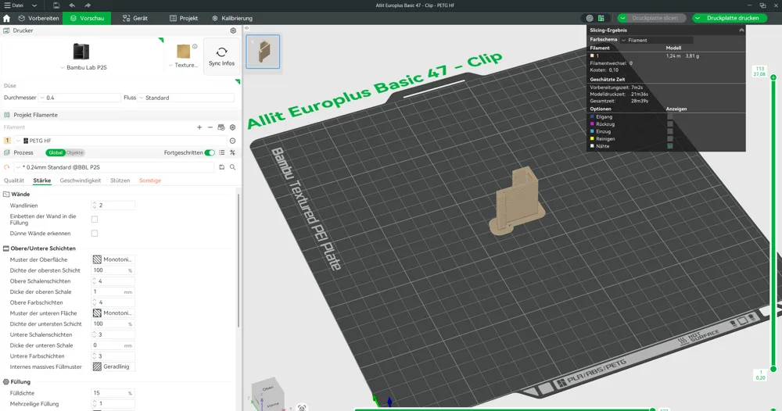Image resolution: width=782 pixels, height=411 pixels.
Task: Show Rückzug checkbox in options
Action: (x=670, y=124)
